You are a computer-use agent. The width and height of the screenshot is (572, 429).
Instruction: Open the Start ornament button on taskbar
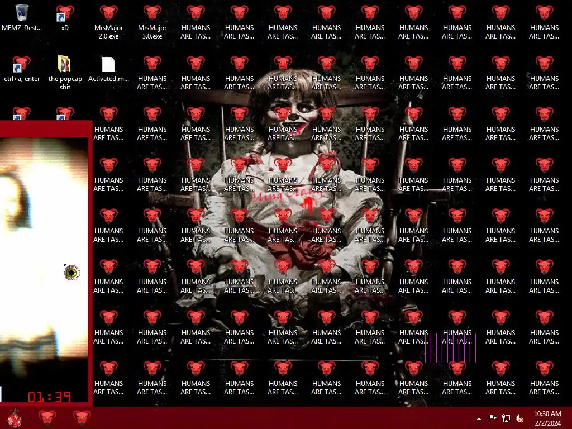coord(15,418)
